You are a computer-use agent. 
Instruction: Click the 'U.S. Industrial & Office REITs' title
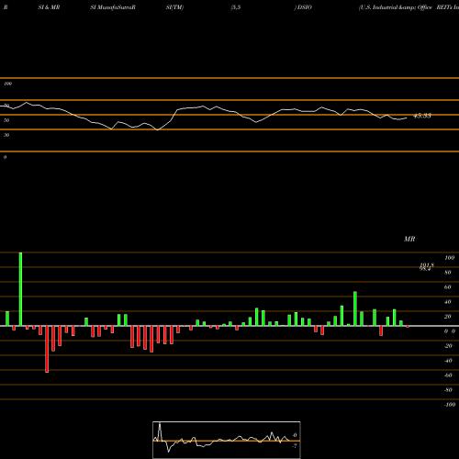(409, 7)
